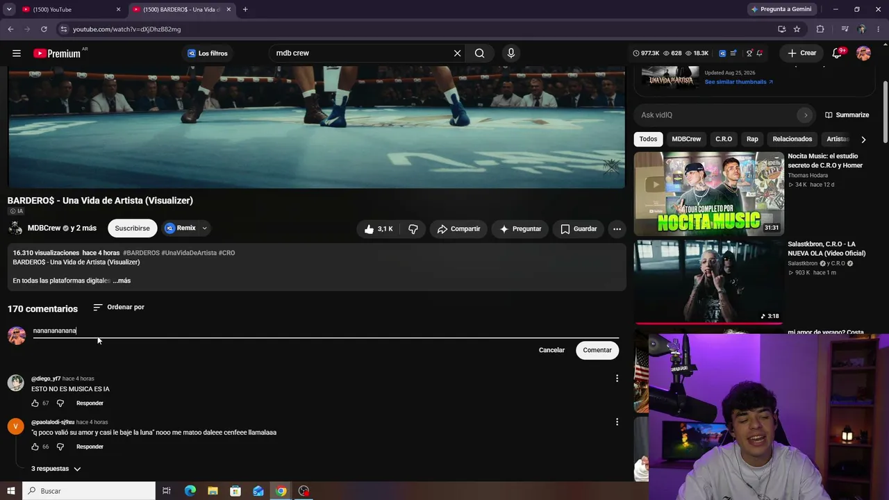Open Microsoft Edge from the taskbar
889x500 pixels.
pos(190,491)
